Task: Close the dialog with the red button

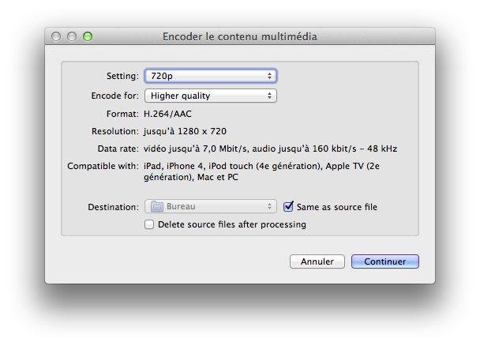Action: point(56,36)
